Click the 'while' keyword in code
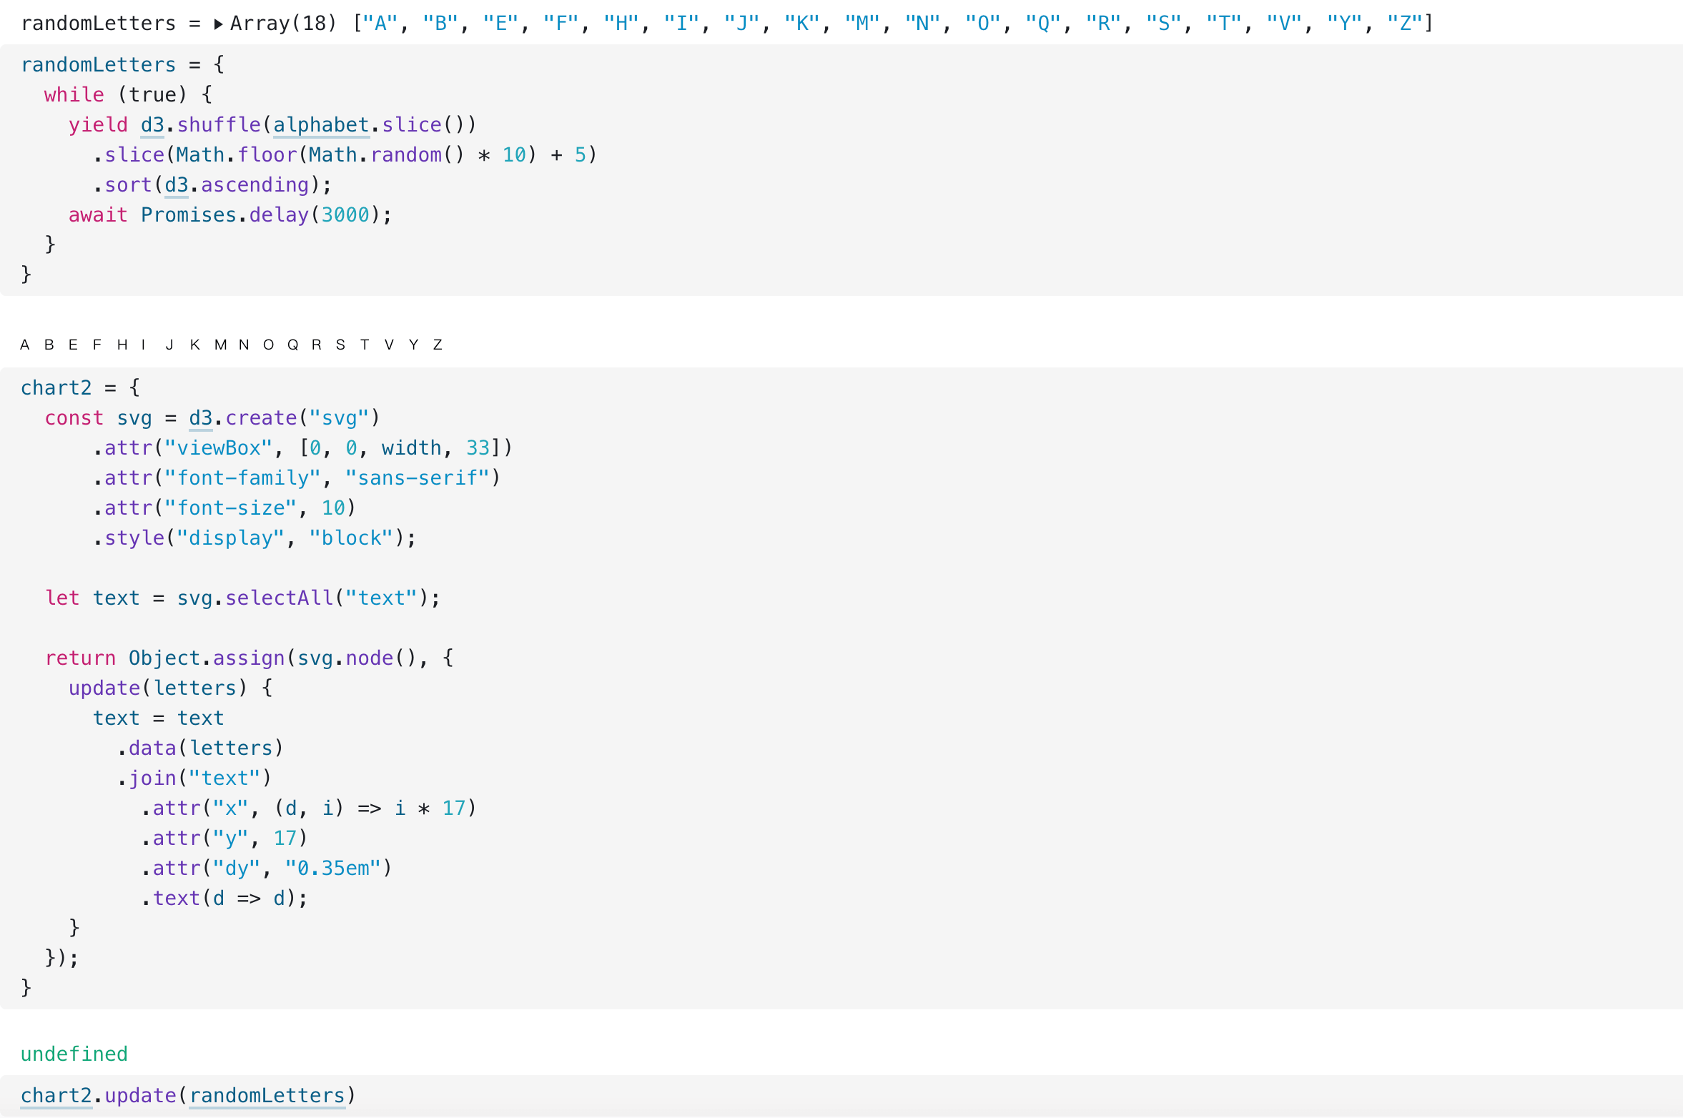The image size is (1683, 1118). point(74,95)
